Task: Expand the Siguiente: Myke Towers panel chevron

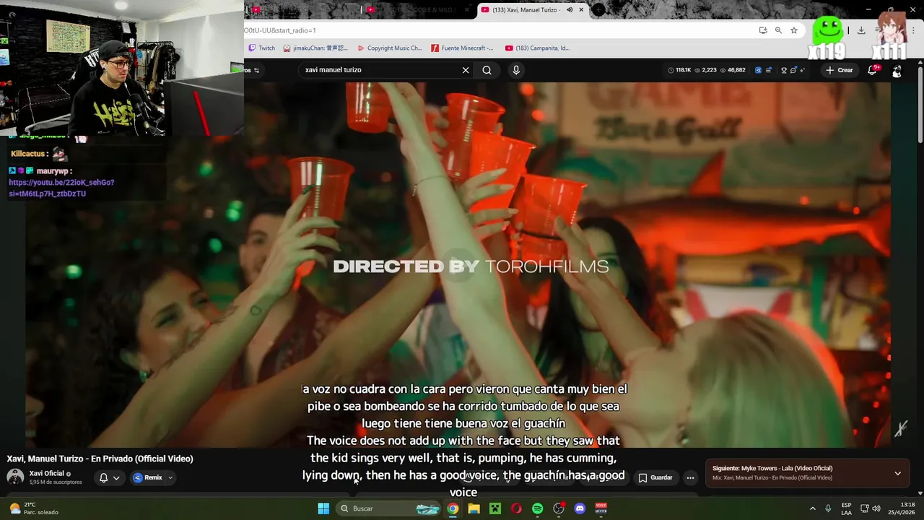Action: coord(898,474)
